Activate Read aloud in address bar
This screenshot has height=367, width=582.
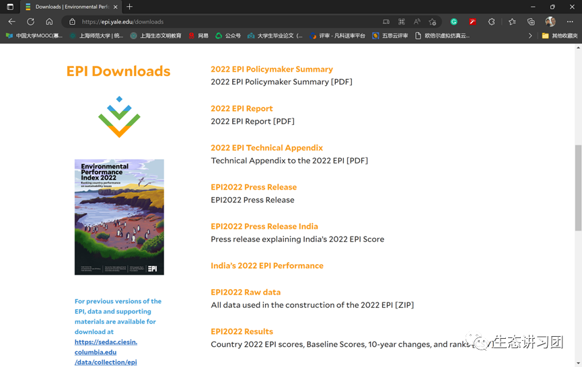tap(417, 22)
